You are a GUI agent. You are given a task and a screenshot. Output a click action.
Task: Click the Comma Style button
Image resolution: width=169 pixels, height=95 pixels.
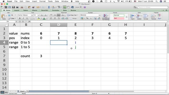(x=91, y=18)
